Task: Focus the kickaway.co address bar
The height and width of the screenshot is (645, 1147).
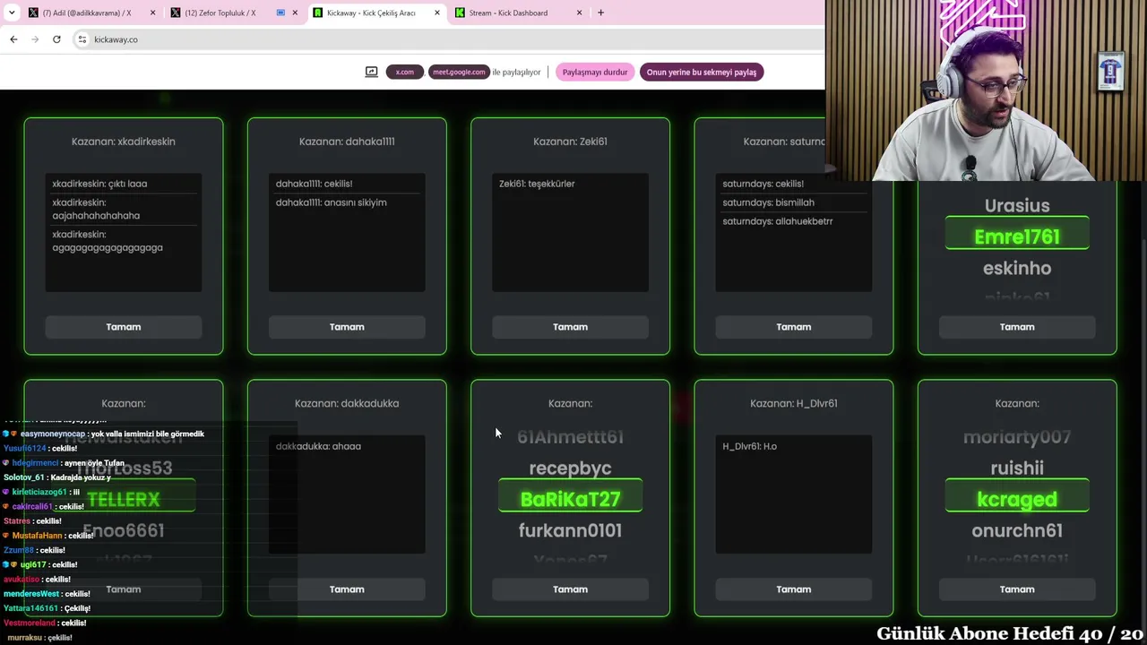Action: click(x=448, y=39)
